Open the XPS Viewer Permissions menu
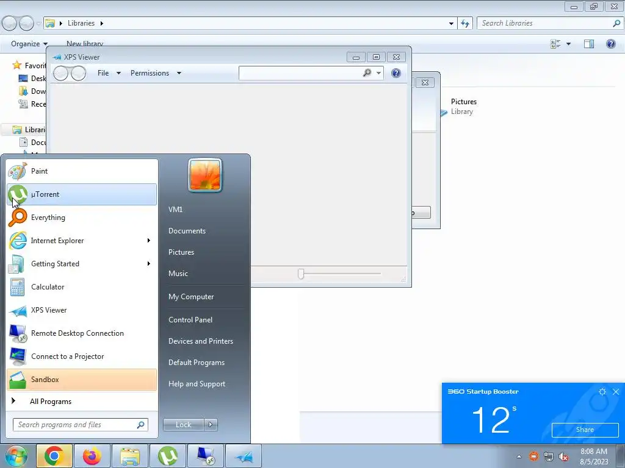625x468 pixels. tap(156, 73)
